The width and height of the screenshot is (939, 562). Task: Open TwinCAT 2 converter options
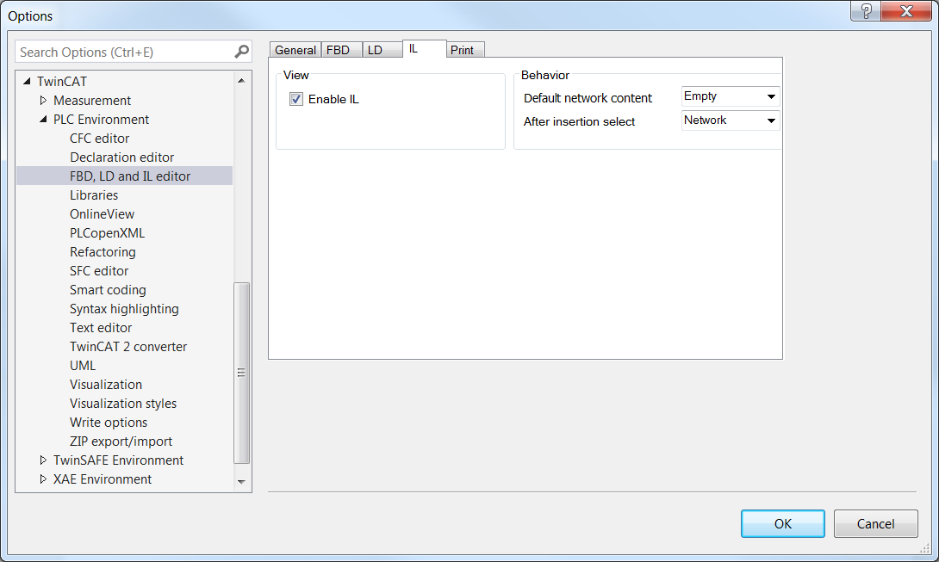[128, 347]
